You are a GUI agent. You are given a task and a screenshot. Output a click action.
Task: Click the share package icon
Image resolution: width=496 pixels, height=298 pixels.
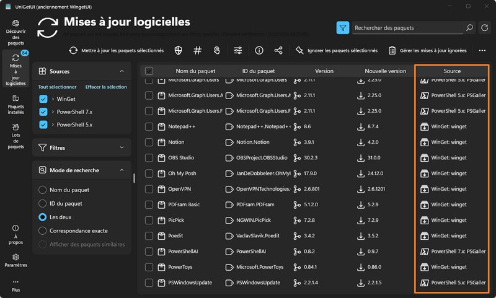(x=278, y=51)
